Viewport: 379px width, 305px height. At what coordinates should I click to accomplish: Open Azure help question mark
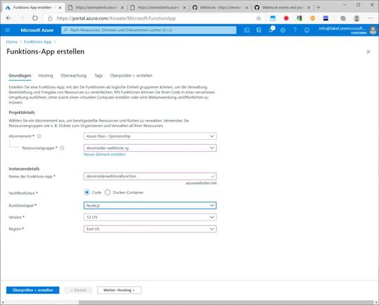tap(295, 30)
